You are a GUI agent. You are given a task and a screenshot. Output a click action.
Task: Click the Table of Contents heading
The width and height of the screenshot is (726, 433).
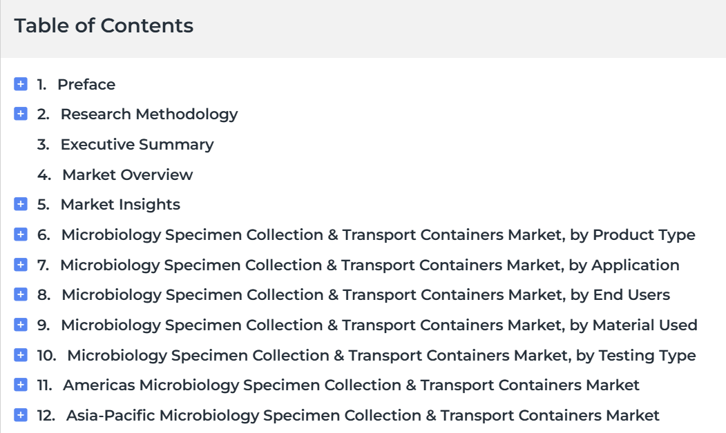coord(104,26)
